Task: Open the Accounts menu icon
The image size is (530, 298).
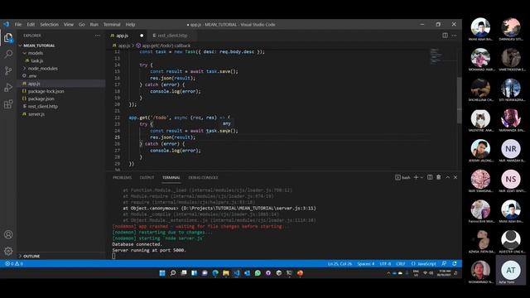Action: 8,234
